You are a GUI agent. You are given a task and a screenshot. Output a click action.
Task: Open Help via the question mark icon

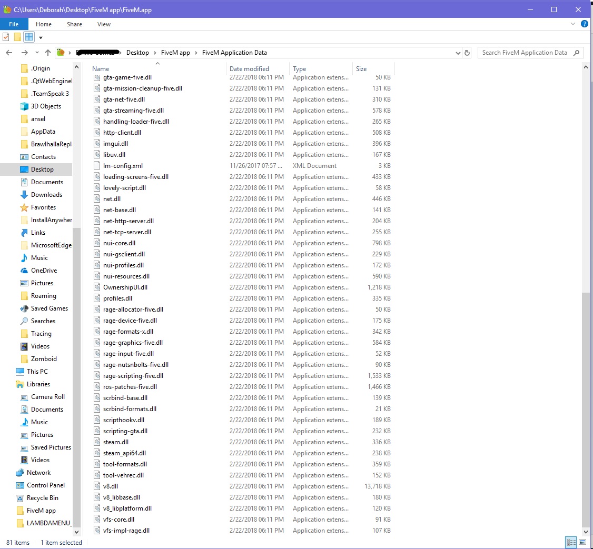(584, 24)
